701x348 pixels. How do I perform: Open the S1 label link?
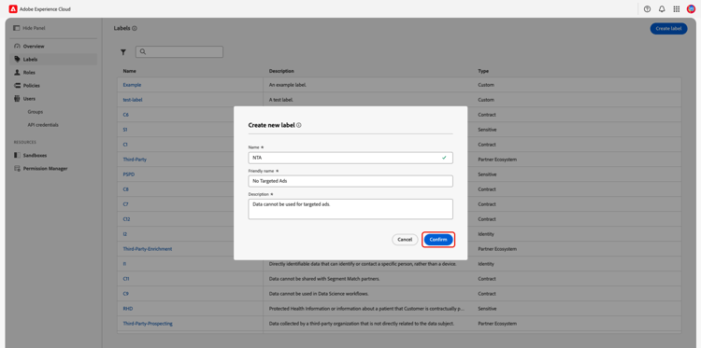(x=125, y=130)
